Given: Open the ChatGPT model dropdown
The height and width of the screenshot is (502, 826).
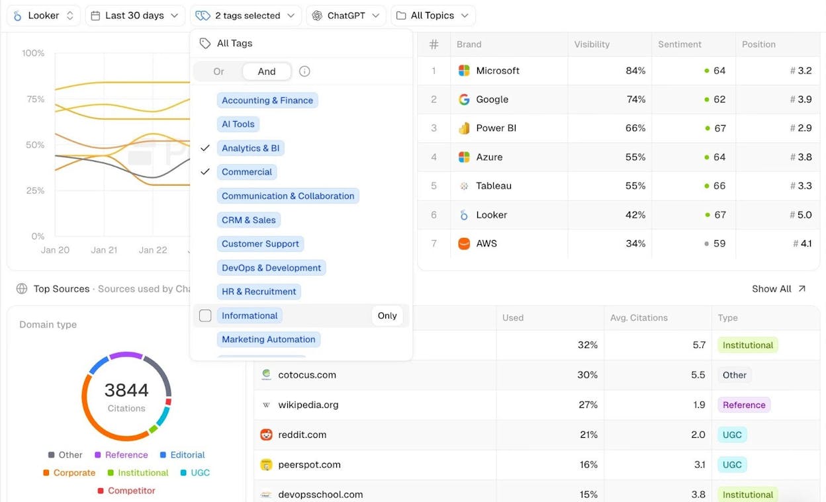Looking at the screenshot, I should point(346,15).
